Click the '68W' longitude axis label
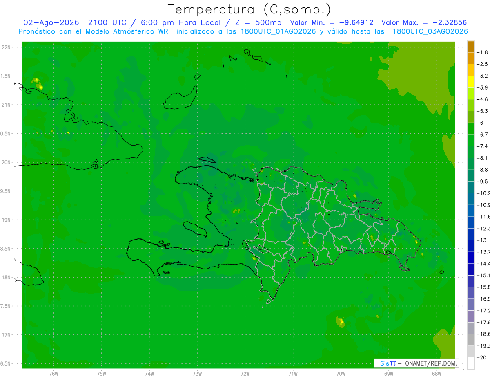The width and height of the screenshot is (490, 379). coord(437,374)
